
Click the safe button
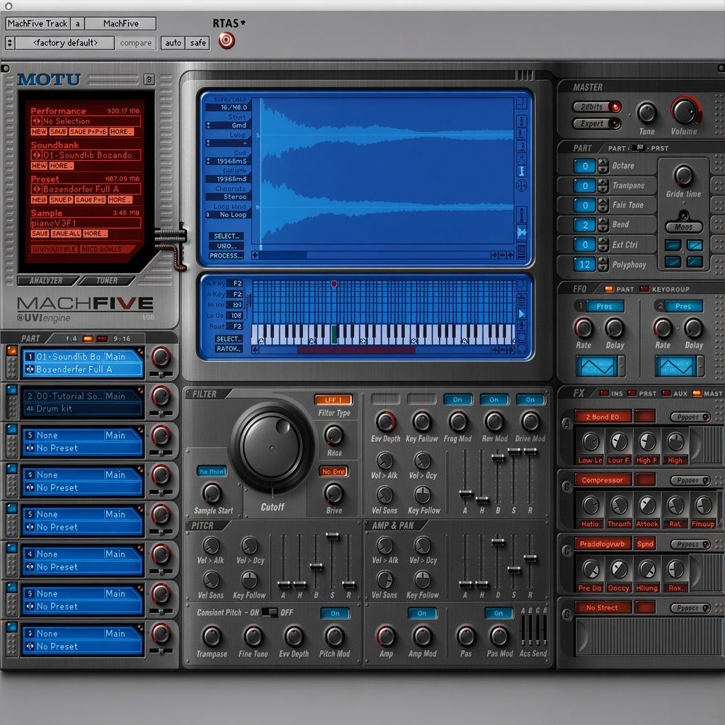click(x=198, y=43)
